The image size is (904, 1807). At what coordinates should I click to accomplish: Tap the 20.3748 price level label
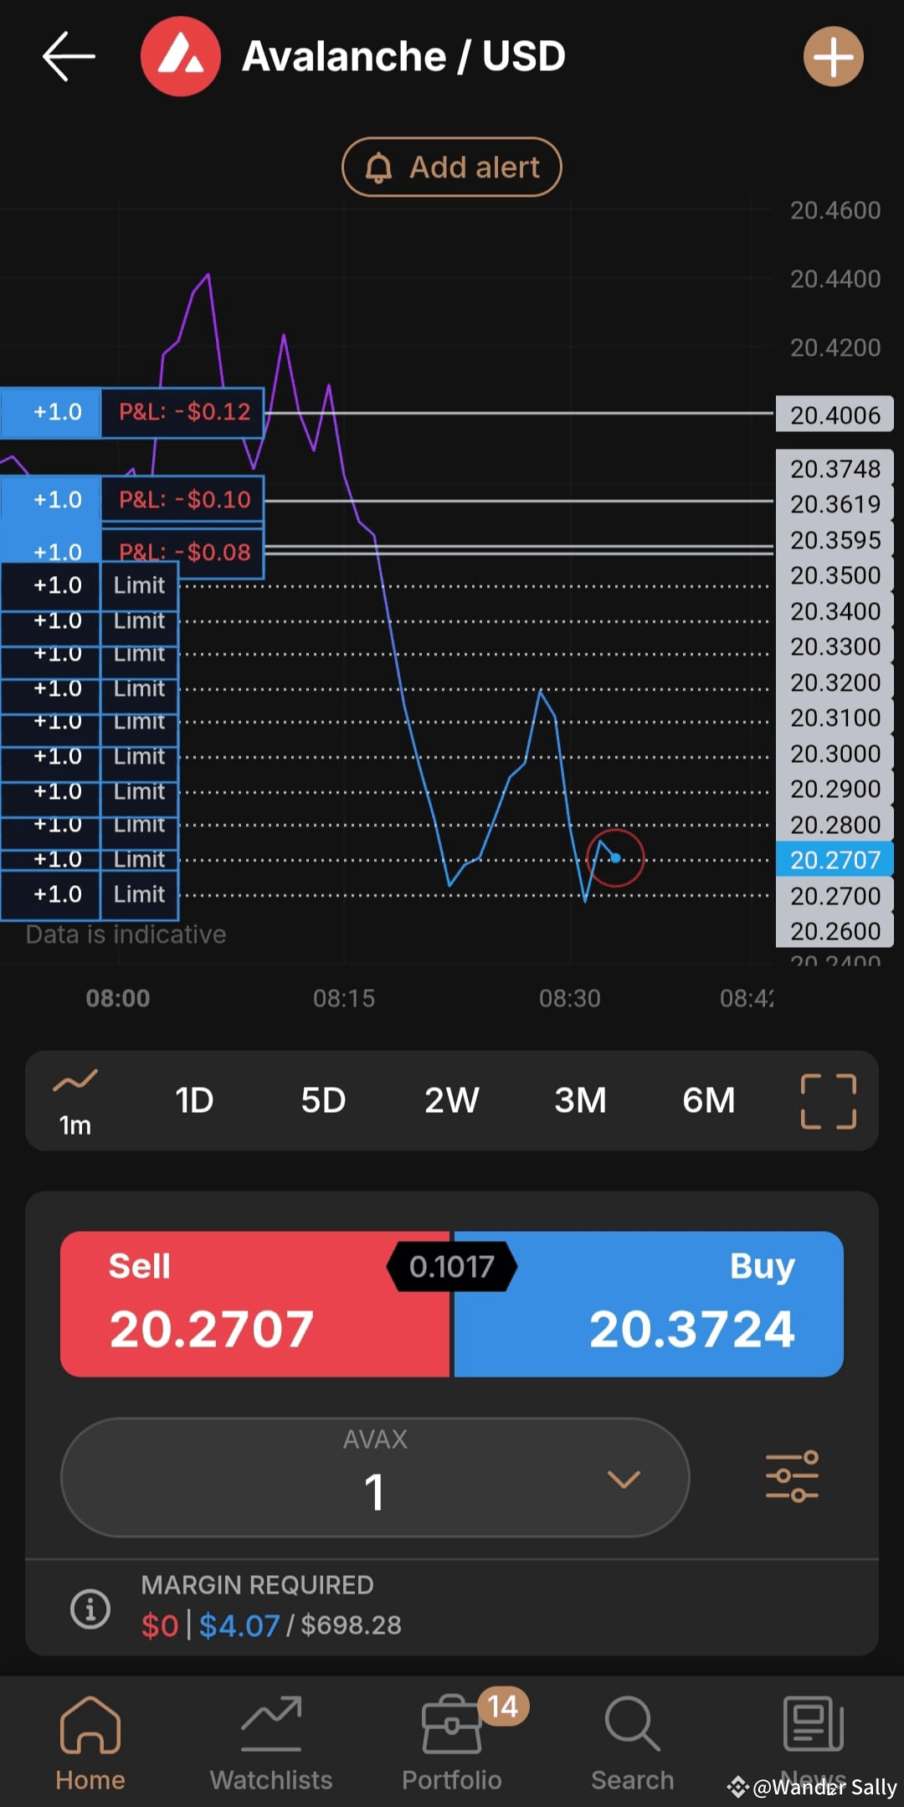pos(835,469)
